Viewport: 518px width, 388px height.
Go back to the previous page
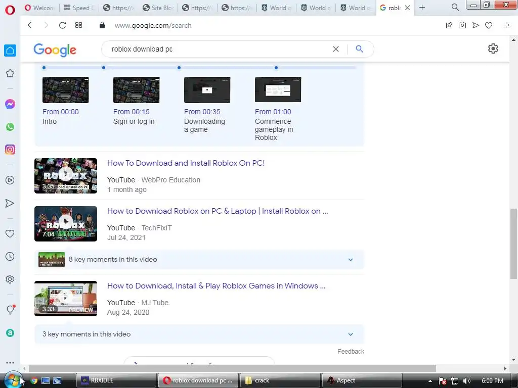30,25
